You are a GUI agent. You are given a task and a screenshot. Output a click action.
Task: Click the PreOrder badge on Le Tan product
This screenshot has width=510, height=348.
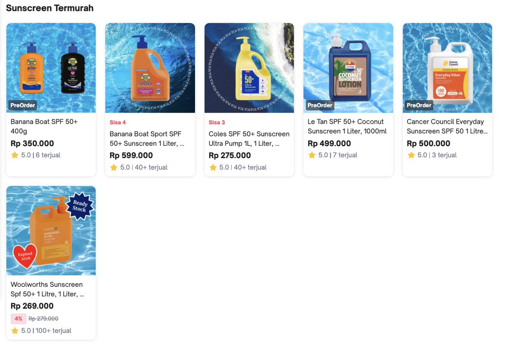pos(320,105)
